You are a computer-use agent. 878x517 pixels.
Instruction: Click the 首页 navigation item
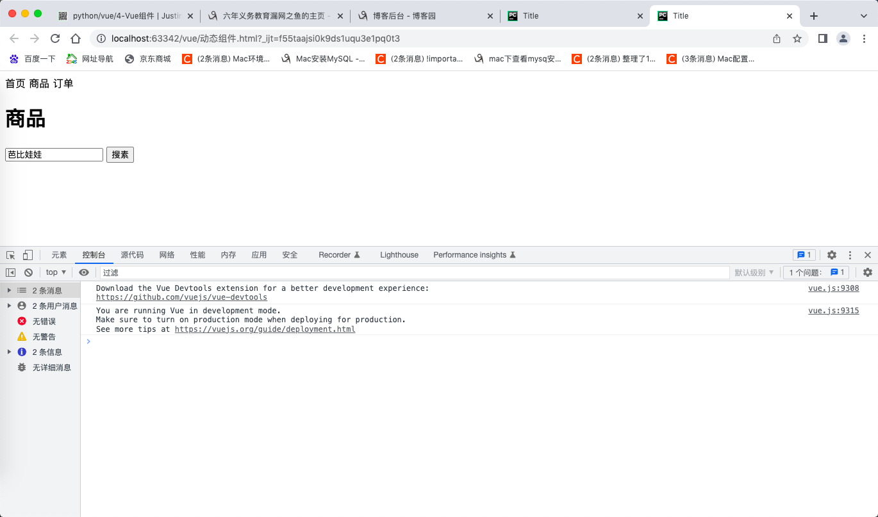tap(15, 84)
